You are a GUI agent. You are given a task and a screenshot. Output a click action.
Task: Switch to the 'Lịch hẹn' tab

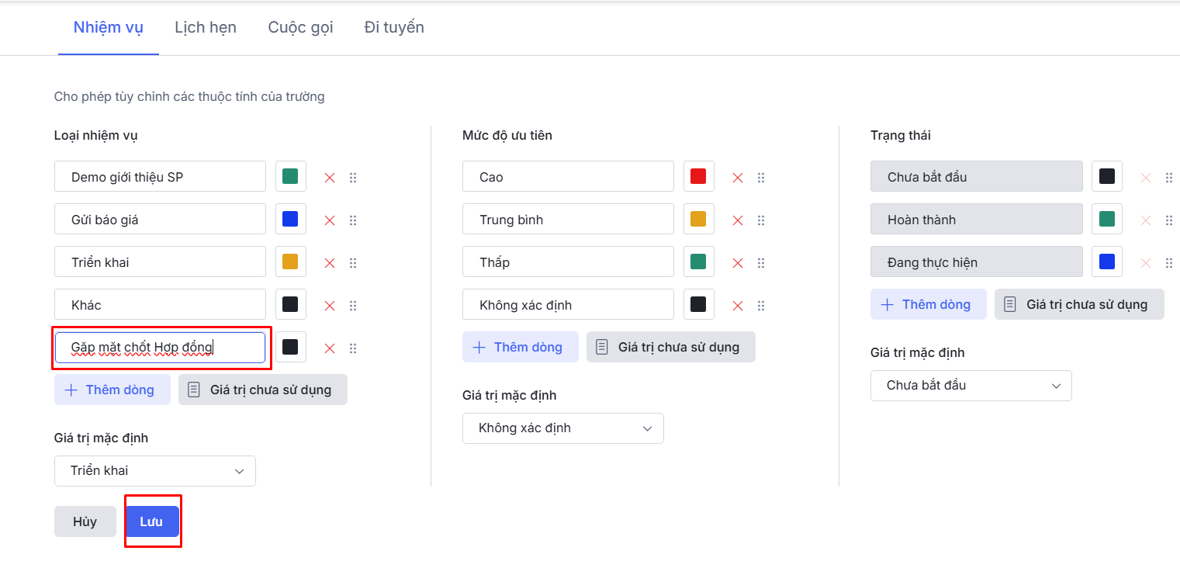click(x=206, y=28)
